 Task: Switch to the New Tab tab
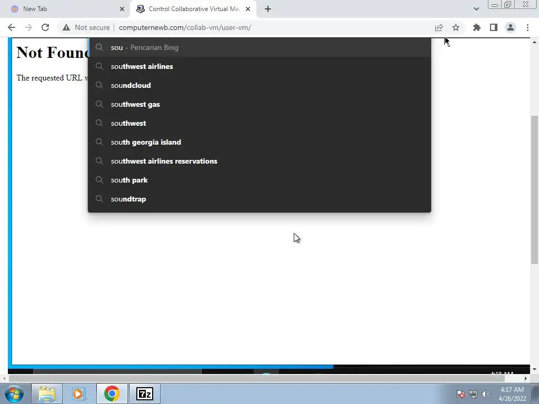tap(65, 9)
